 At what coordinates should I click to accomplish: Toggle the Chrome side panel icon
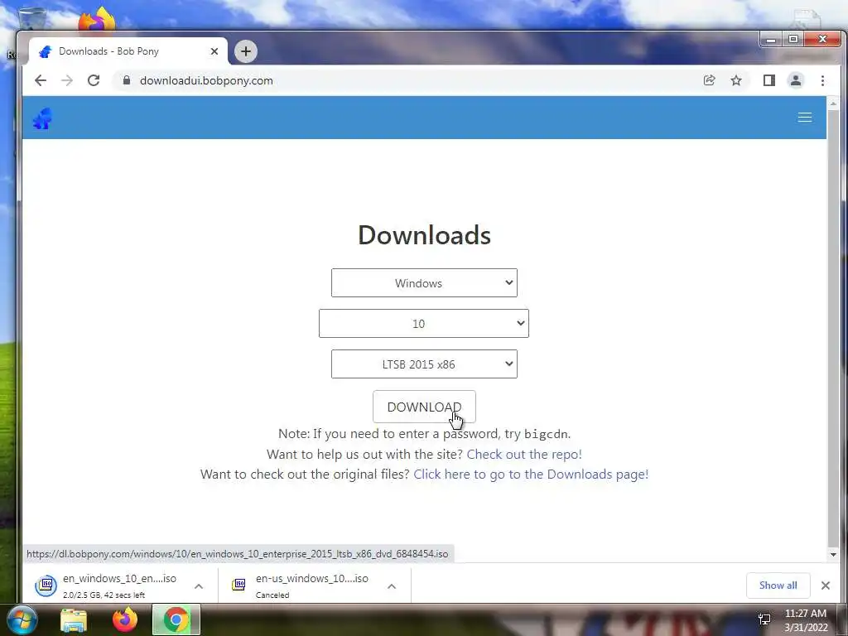pyautogui.click(x=769, y=80)
